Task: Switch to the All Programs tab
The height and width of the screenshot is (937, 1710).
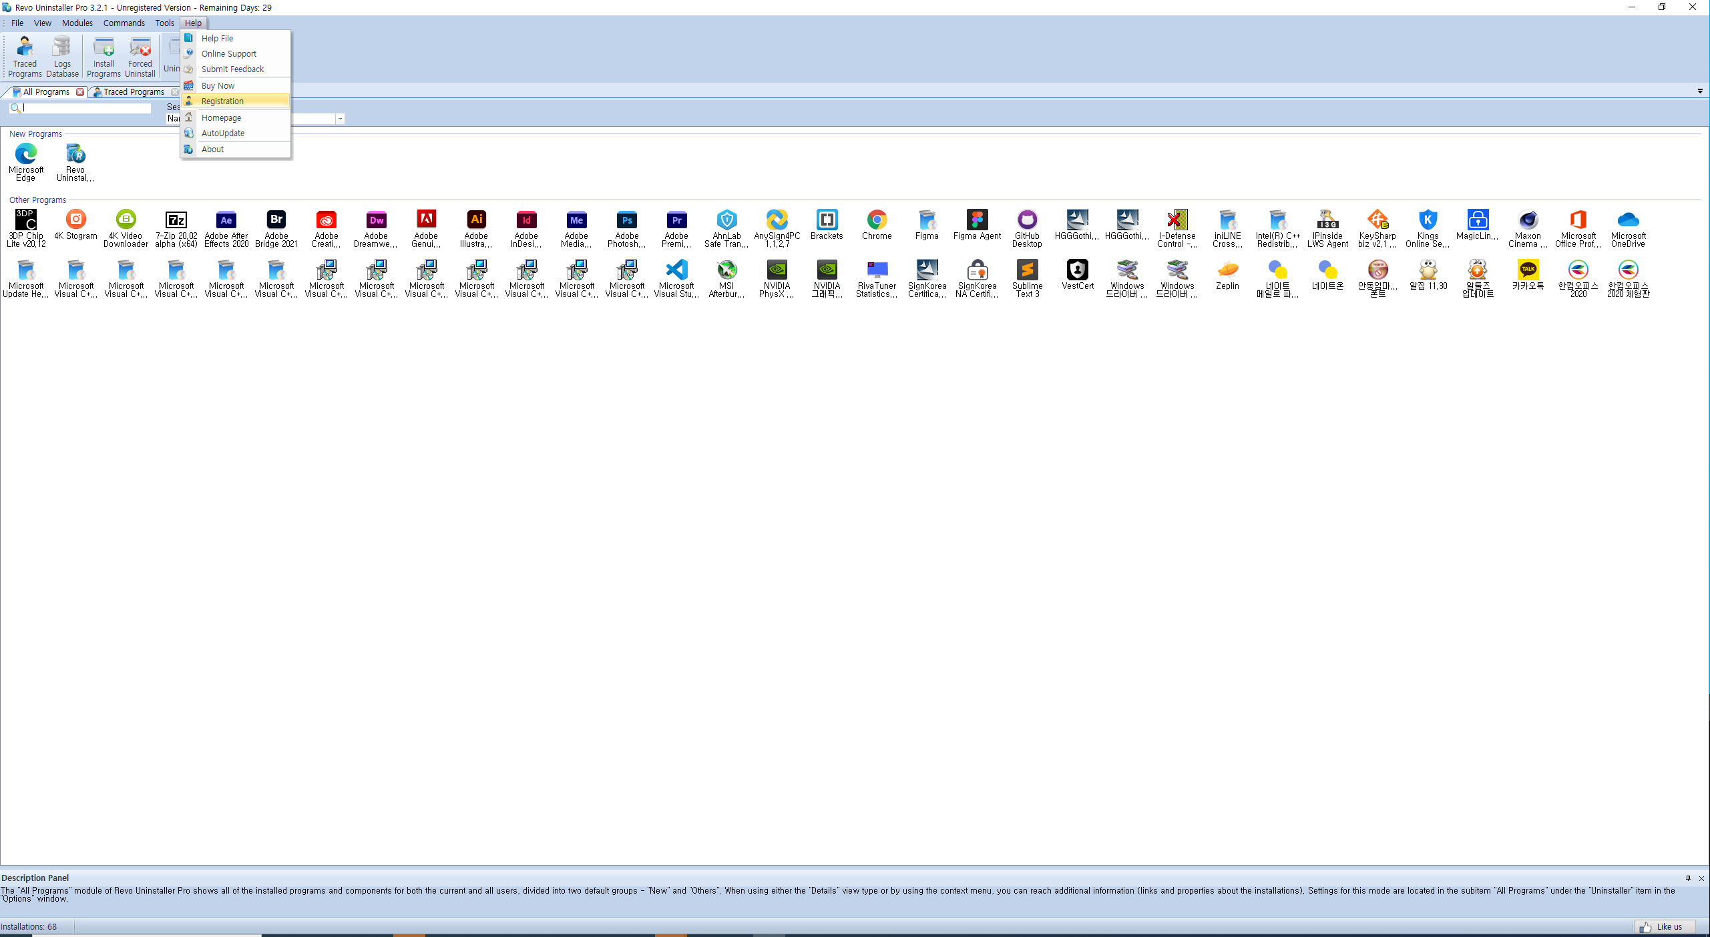Action: [x=45, y=92]
